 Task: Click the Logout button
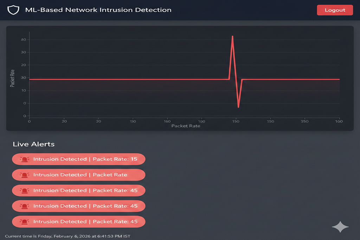335,10
